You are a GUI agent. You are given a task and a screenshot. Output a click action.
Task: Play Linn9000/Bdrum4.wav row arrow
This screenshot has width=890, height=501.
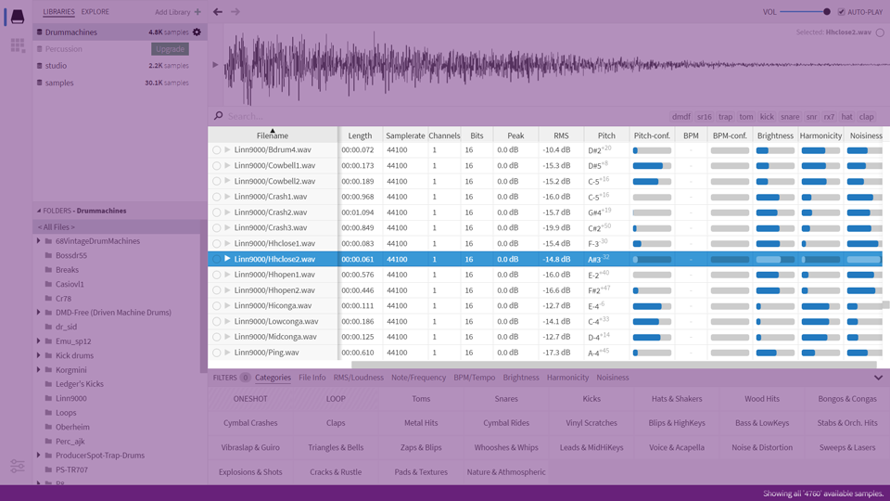coord(228,150)
